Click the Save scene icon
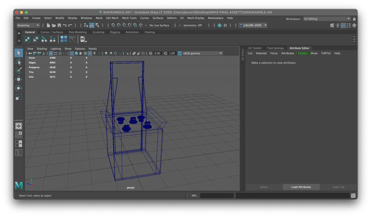The image size is (371, 217). (x=59, y=25)
